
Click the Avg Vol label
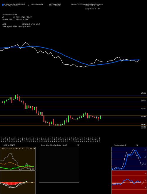[92, 6]
